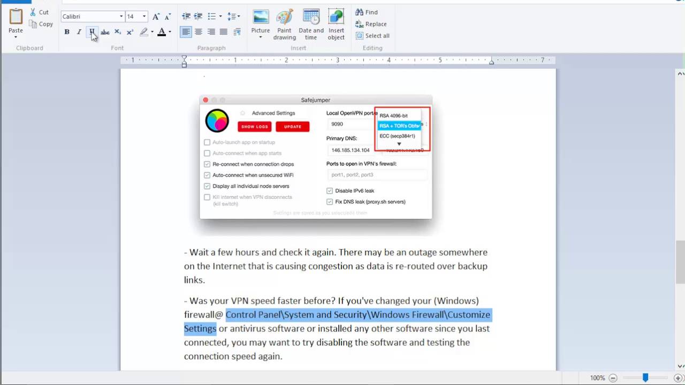Open the list style dropdown arrow
This screenshot has width=685, height=385.
point(220,17)
